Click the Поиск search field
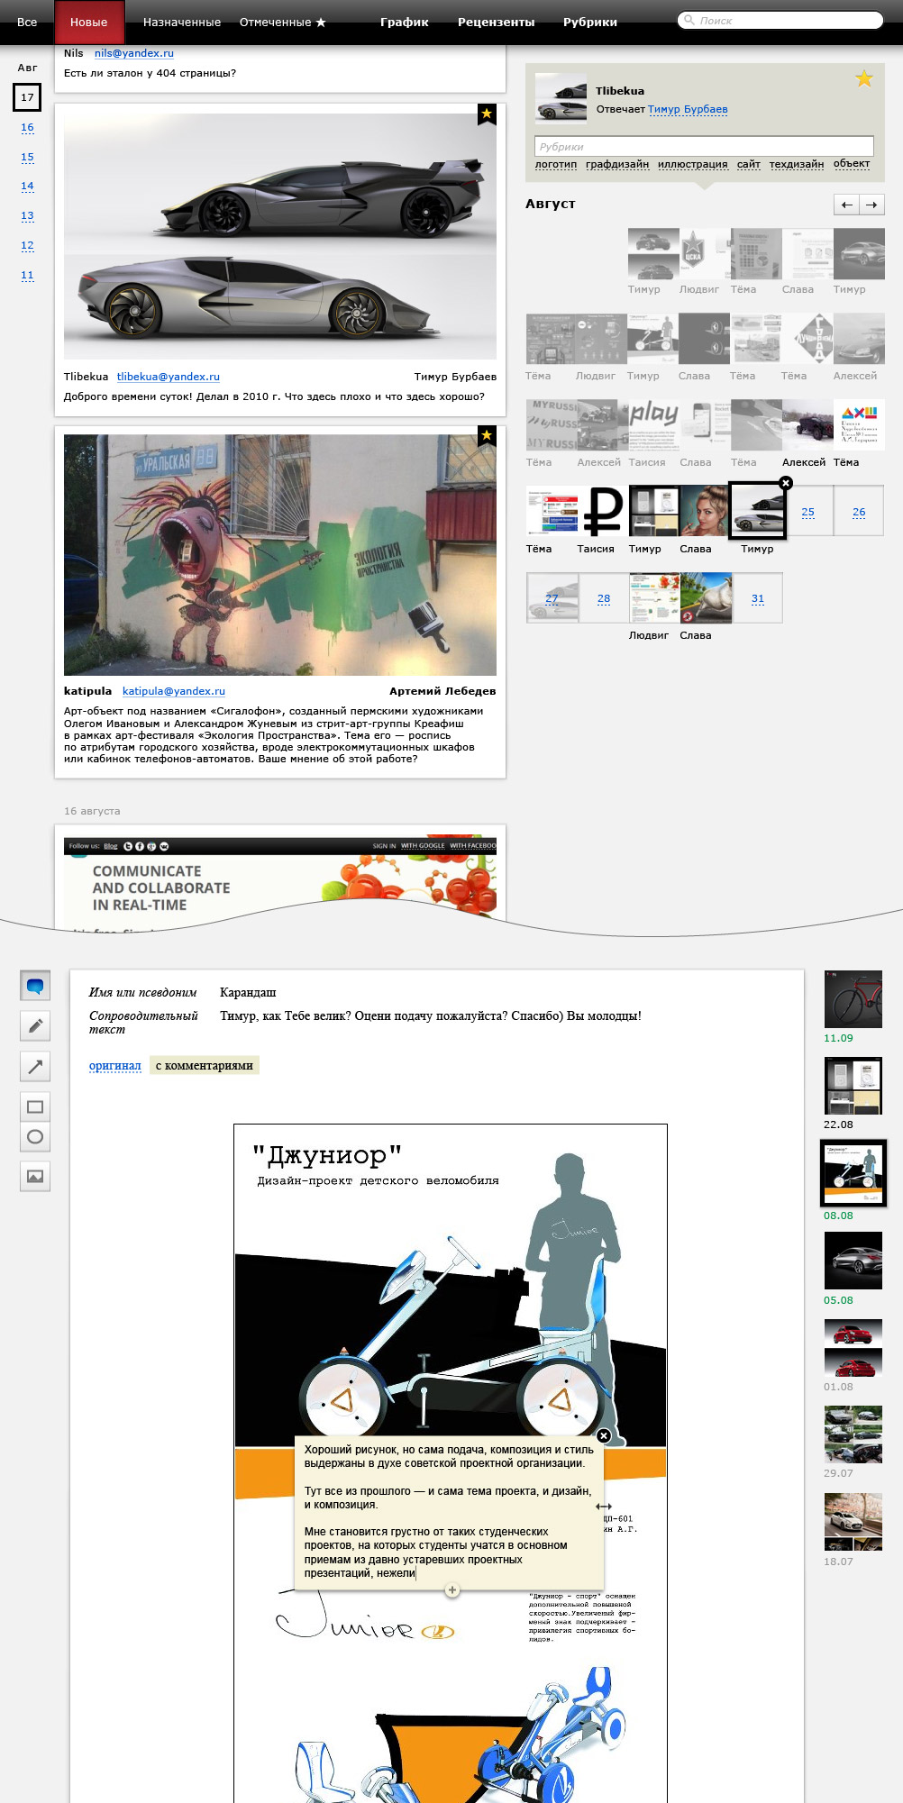903x1803 pixels. pos(780,20)
